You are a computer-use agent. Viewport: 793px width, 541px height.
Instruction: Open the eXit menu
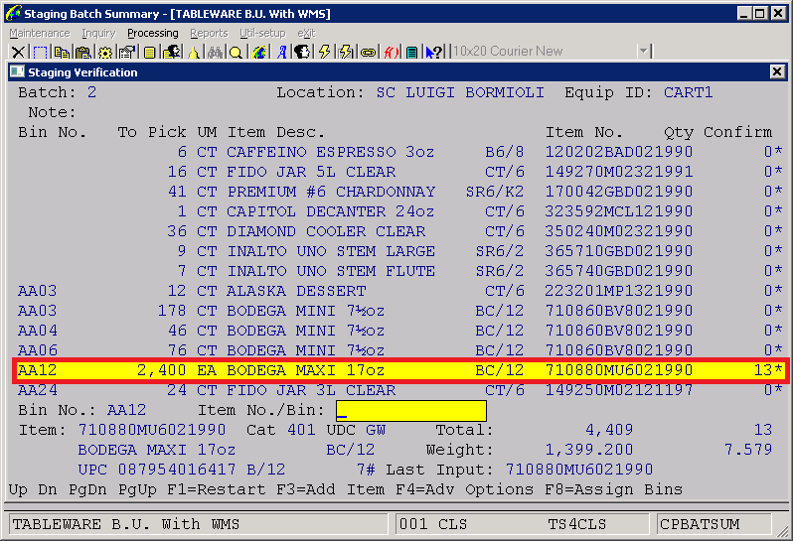click(306, 34)
